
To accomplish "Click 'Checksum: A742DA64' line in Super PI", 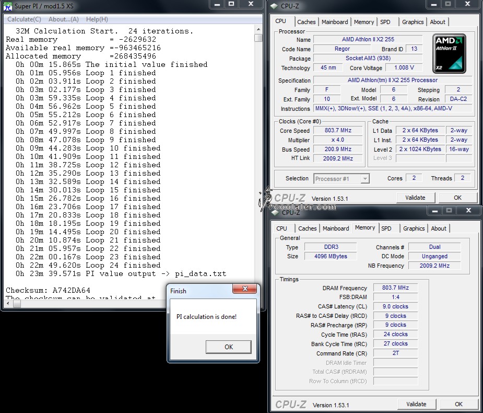I will click(x=48, y=291).
